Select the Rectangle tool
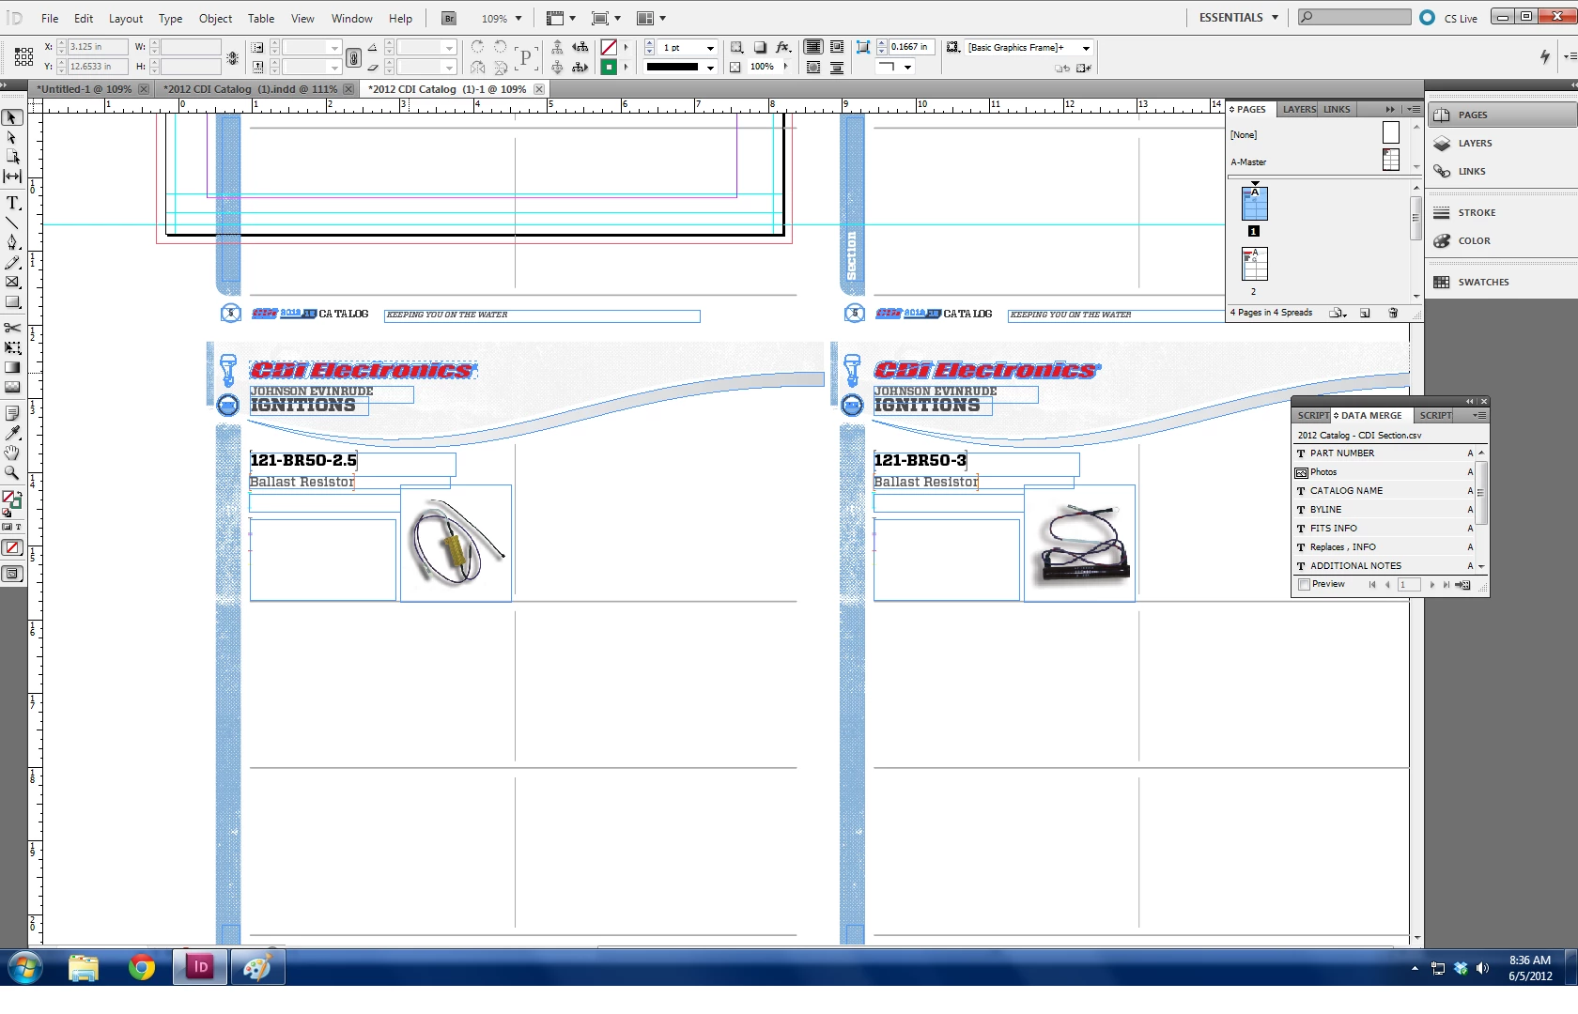1578x1014 pixels. (12, 301)
